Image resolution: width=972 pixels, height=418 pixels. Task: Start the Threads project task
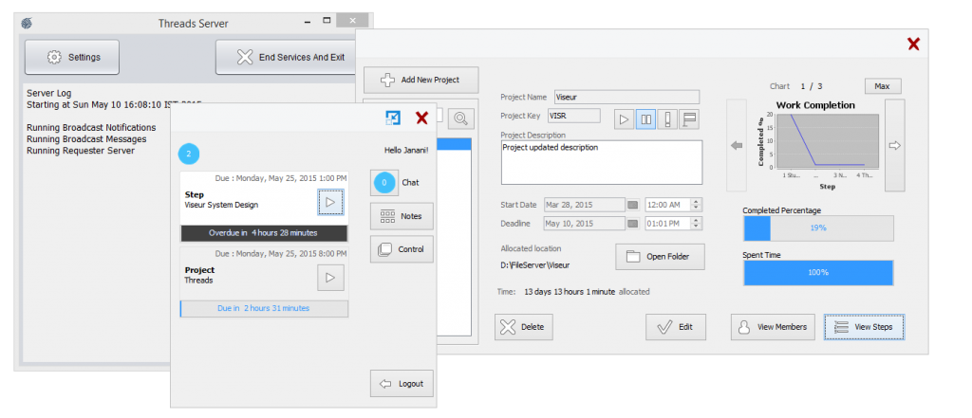pos(330,277)
